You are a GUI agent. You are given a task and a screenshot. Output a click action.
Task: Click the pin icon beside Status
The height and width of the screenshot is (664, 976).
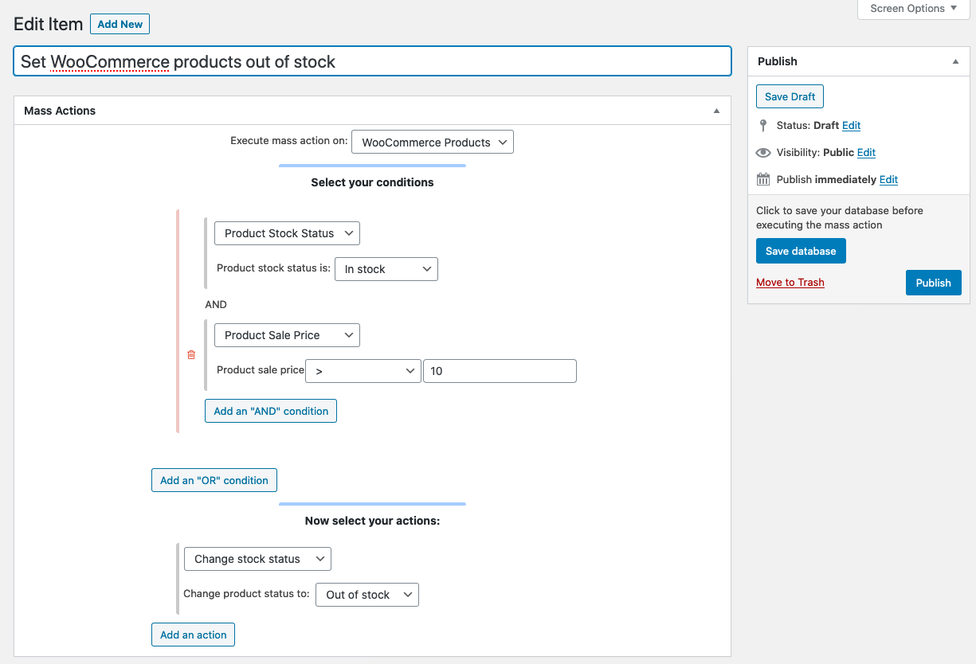(763, 126)
